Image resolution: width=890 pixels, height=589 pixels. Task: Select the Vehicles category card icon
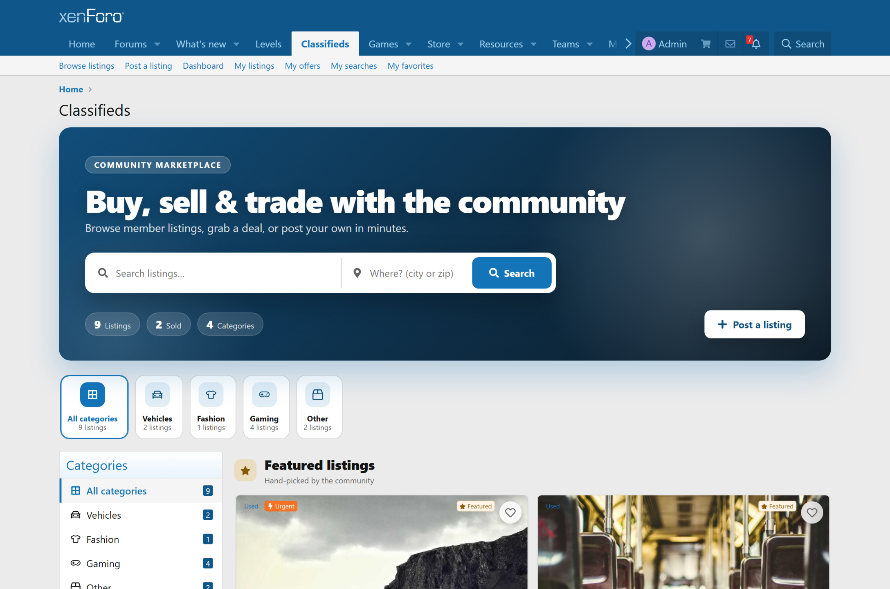click(157, 394)
